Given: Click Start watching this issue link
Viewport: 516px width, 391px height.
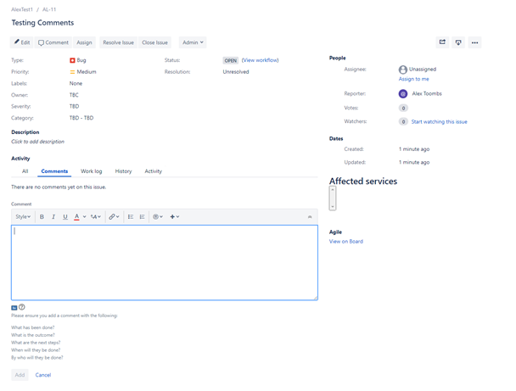Looking at the screenshot, I should 439,121.
